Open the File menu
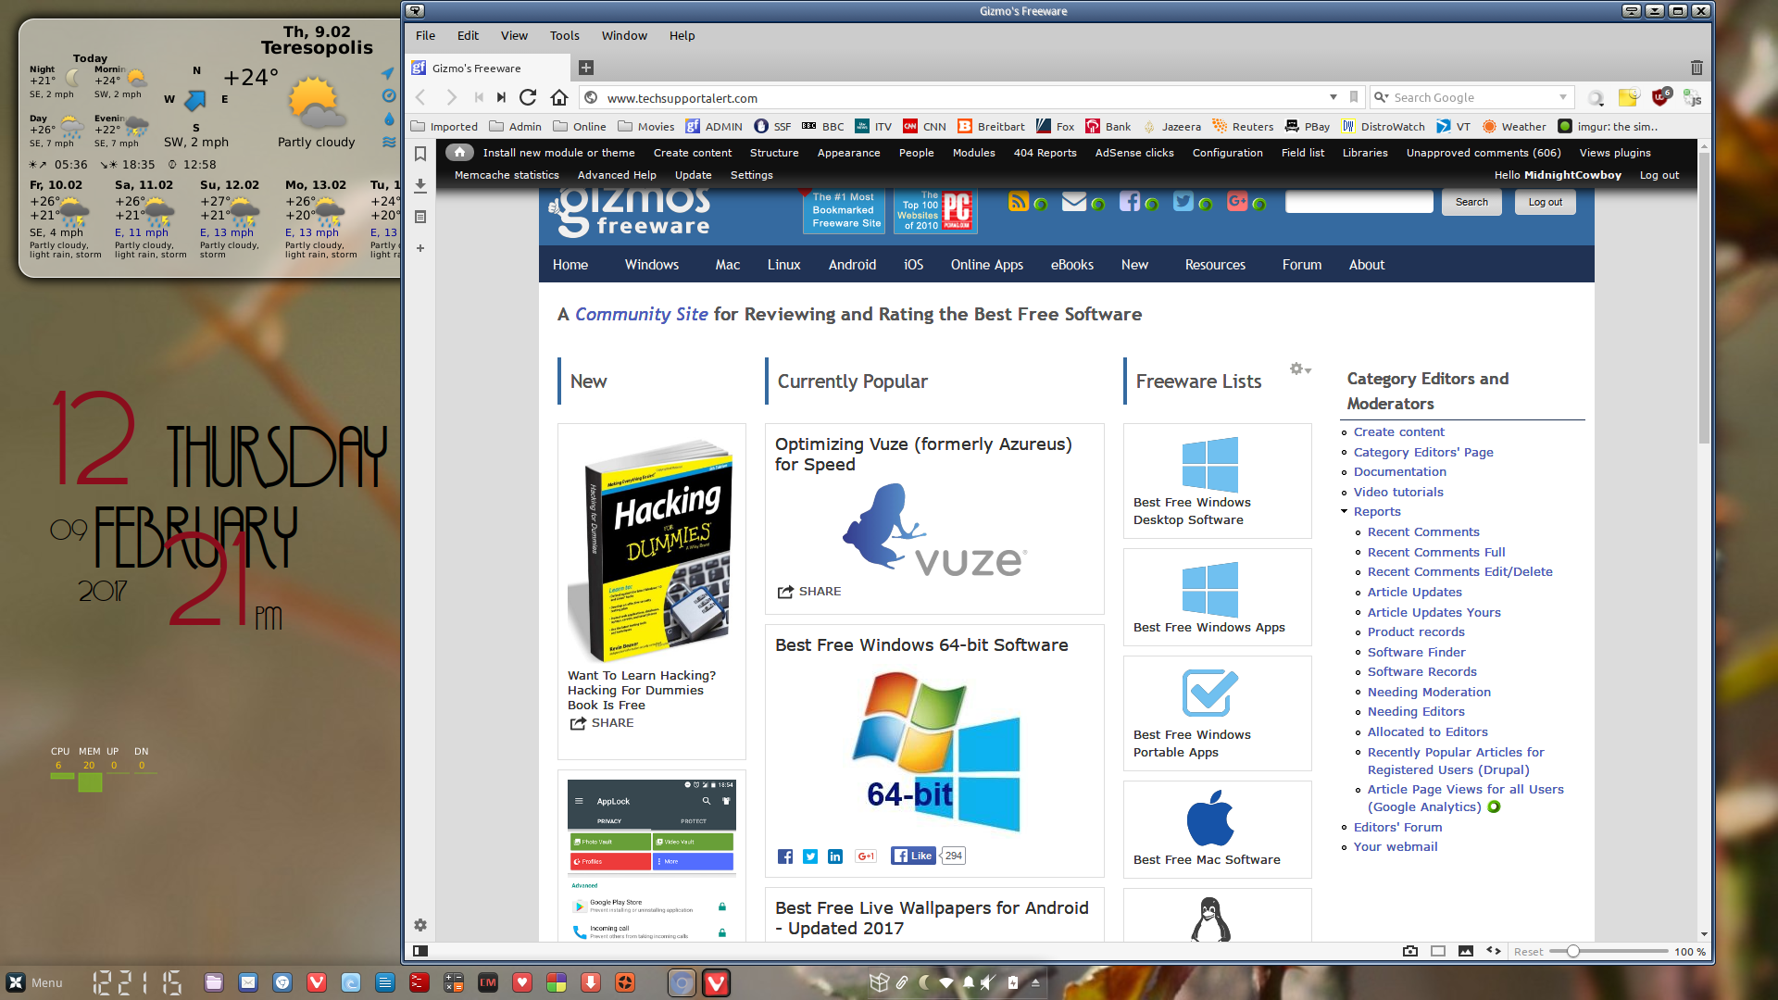Image resolution: width=1778 pixels, height=1000 pixels. 425,36
